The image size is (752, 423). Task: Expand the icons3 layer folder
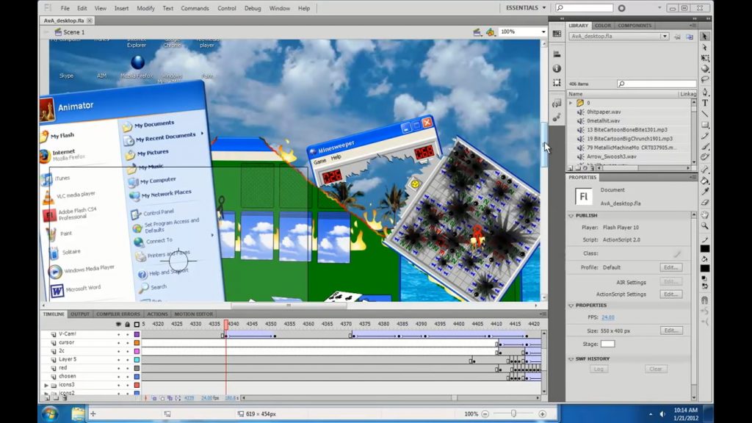pyautogui.click(x=46, y=385)
